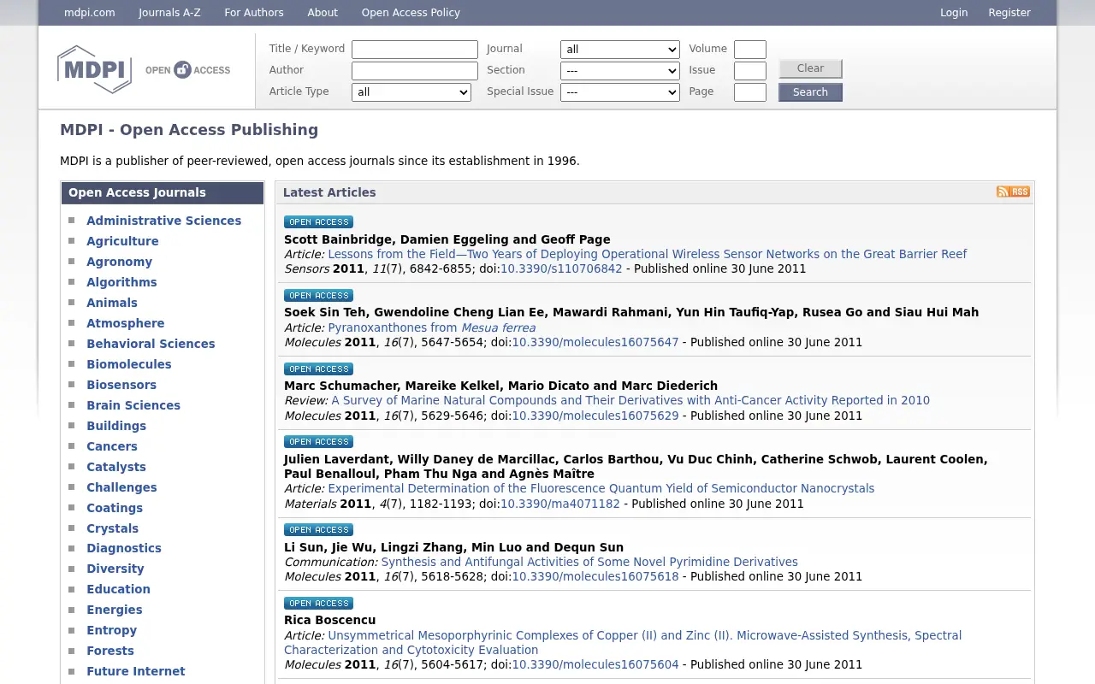Click the Open Access lock logo
Image resolution: width=1095 pixels, height=684 pixels.
pyautogui.click(x=187, y=70)
